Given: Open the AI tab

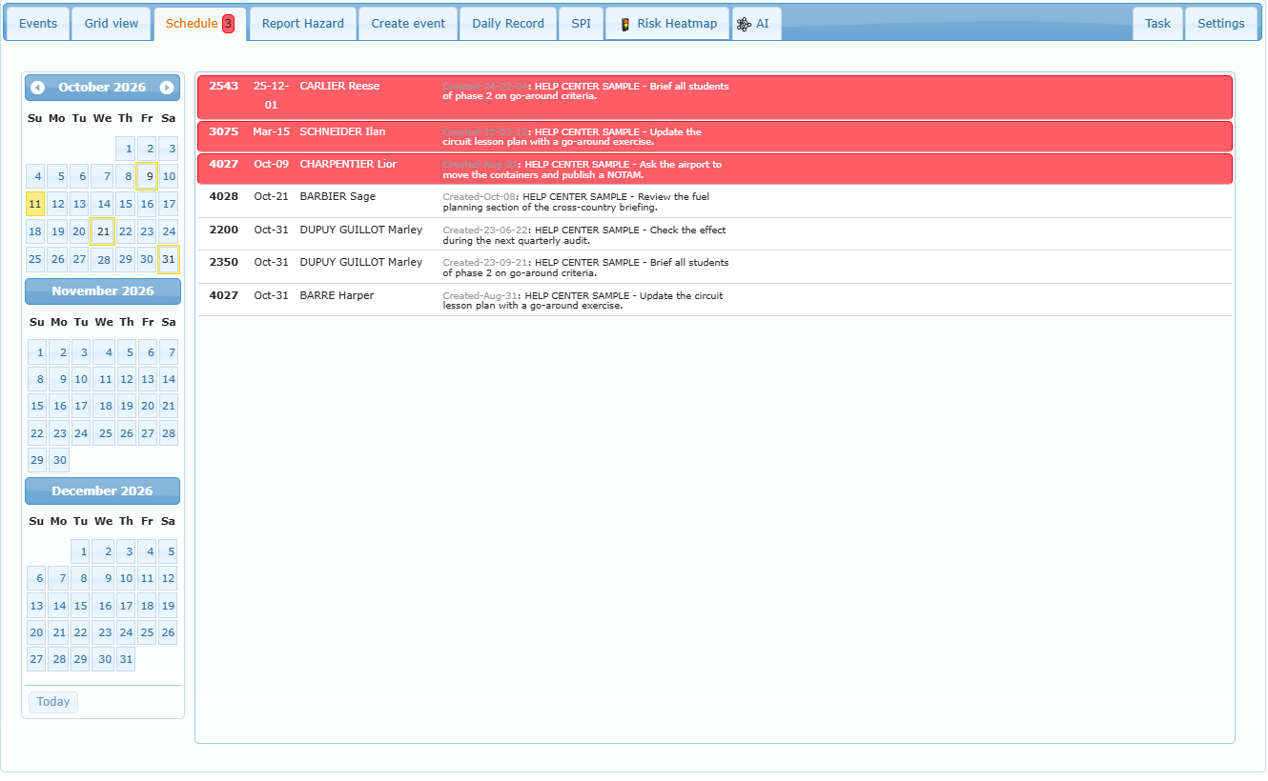Looking at the screenshot, I should 757,24.
